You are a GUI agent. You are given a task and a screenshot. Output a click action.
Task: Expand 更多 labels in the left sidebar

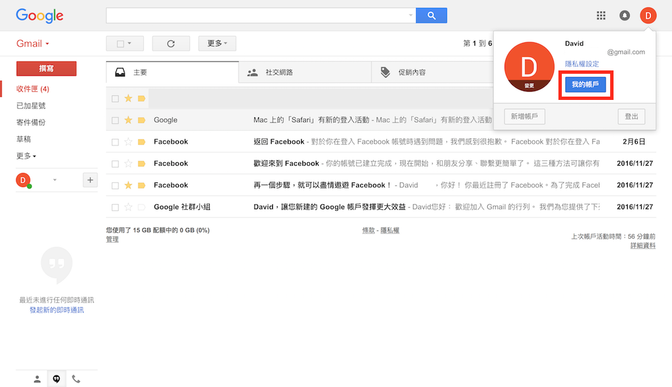(26, 156)
